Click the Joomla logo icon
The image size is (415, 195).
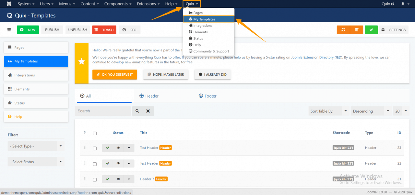point(9,4)
